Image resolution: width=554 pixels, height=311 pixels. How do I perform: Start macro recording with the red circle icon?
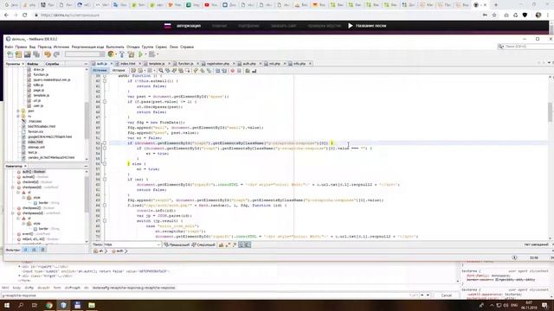click(x=233, y=71)
